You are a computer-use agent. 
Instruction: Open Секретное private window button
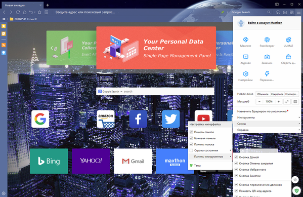click(x=277, y=94)
